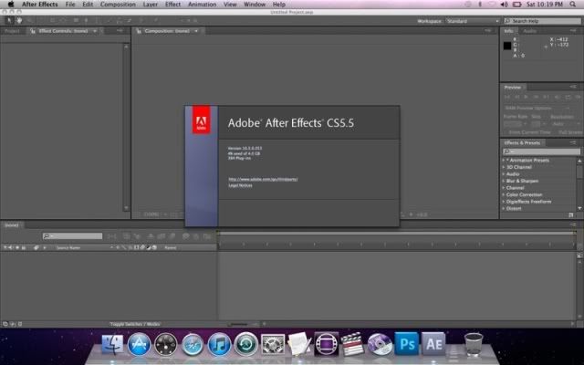Toggle Hide Shy Layers in the timeline
This screenshot has height=365, width=584.
[151, 236]
